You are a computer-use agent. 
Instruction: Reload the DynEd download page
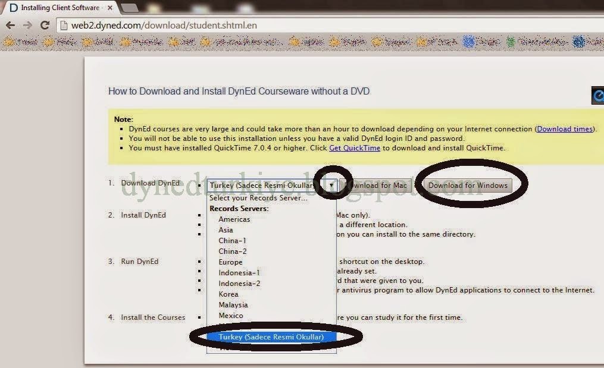(45, 26)
